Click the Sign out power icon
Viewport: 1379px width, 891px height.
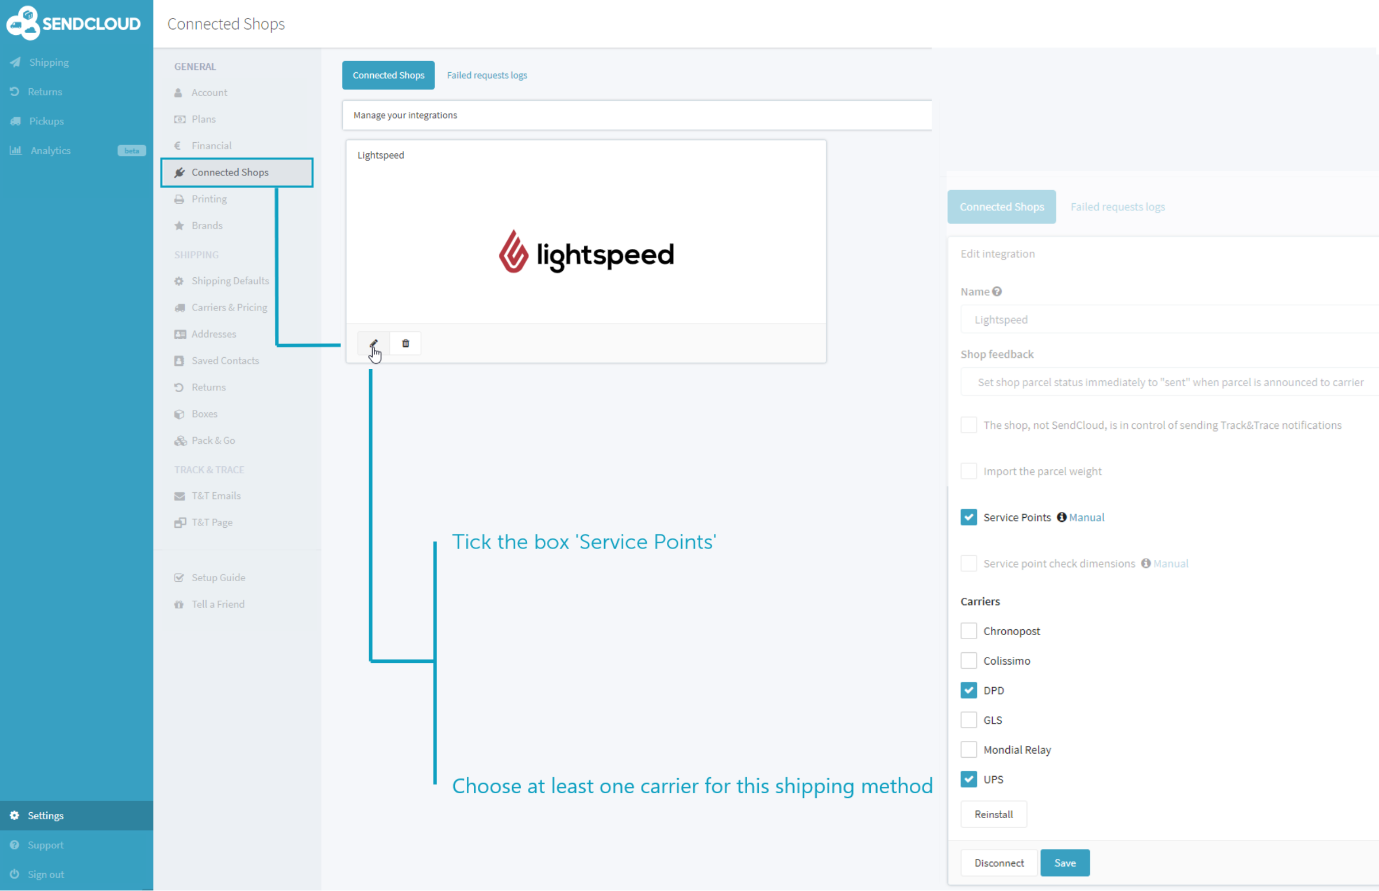tap(15, 874)
